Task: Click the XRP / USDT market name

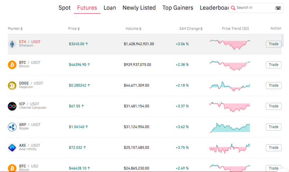Action: [30, 125]
